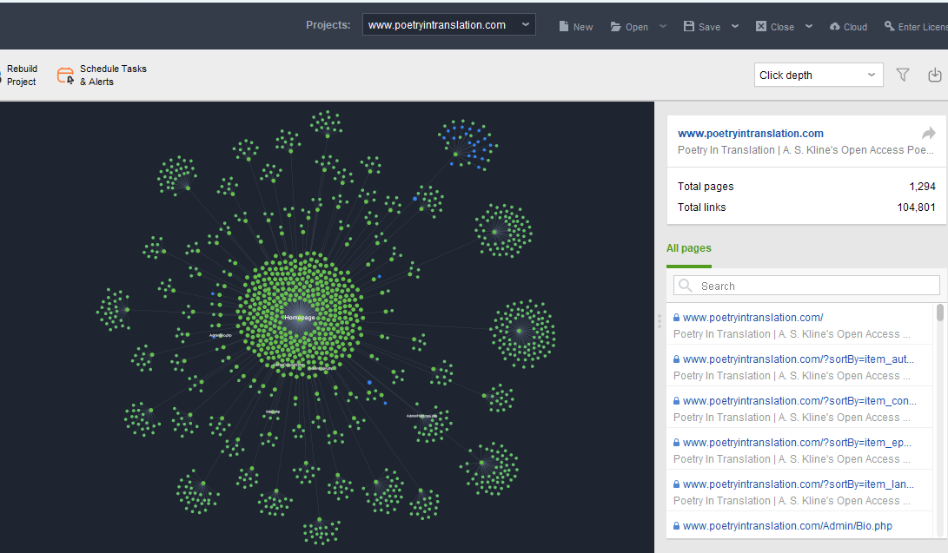
Task: Expand the Open dropdown arrow
Action: (x=663, y=26)
